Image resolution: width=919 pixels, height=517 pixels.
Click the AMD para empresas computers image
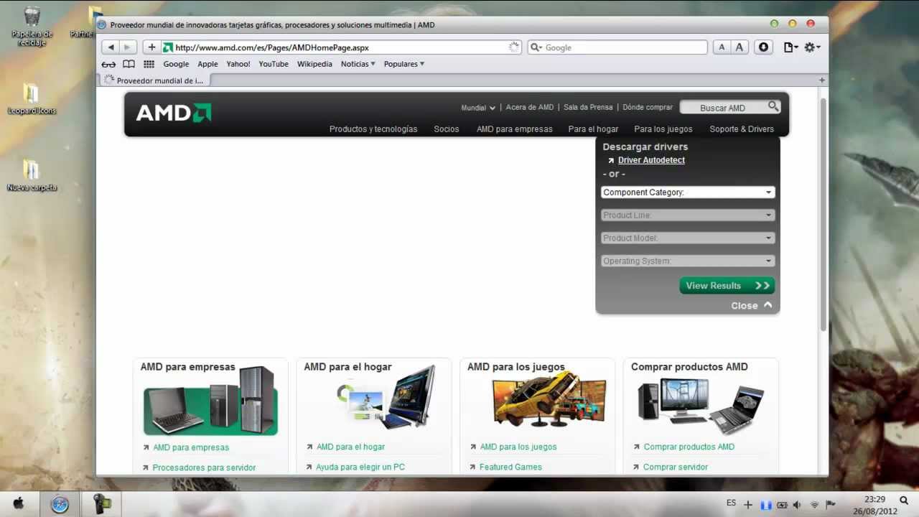coord(210,401)
